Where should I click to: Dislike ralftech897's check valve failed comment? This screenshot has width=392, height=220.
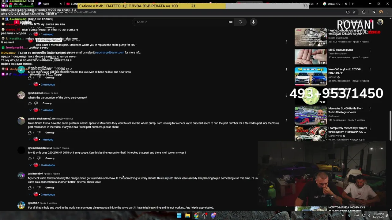pyautogui.click(x=39, y=188)
